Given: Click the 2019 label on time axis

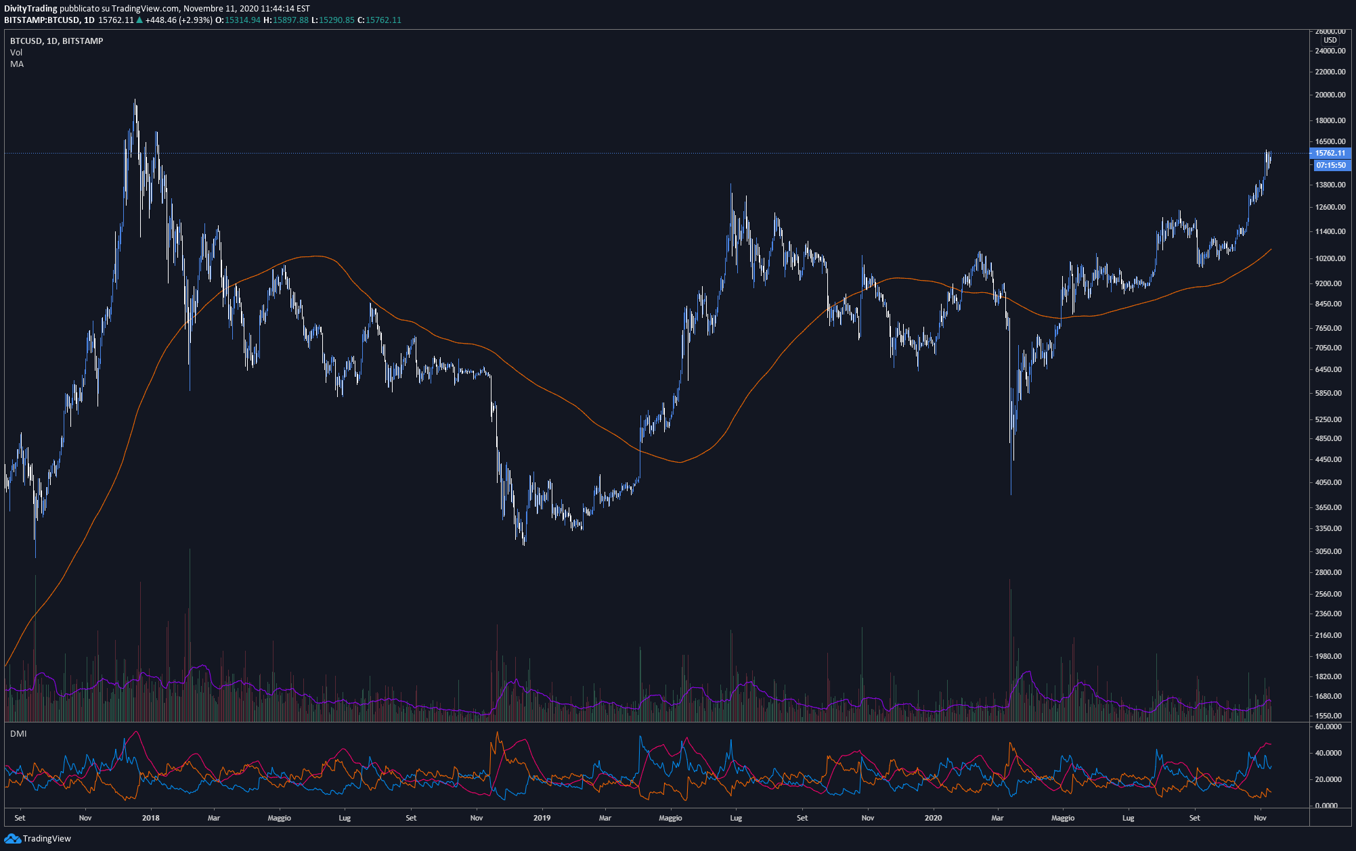Looking at the screenshot, I should click(542, 819).
